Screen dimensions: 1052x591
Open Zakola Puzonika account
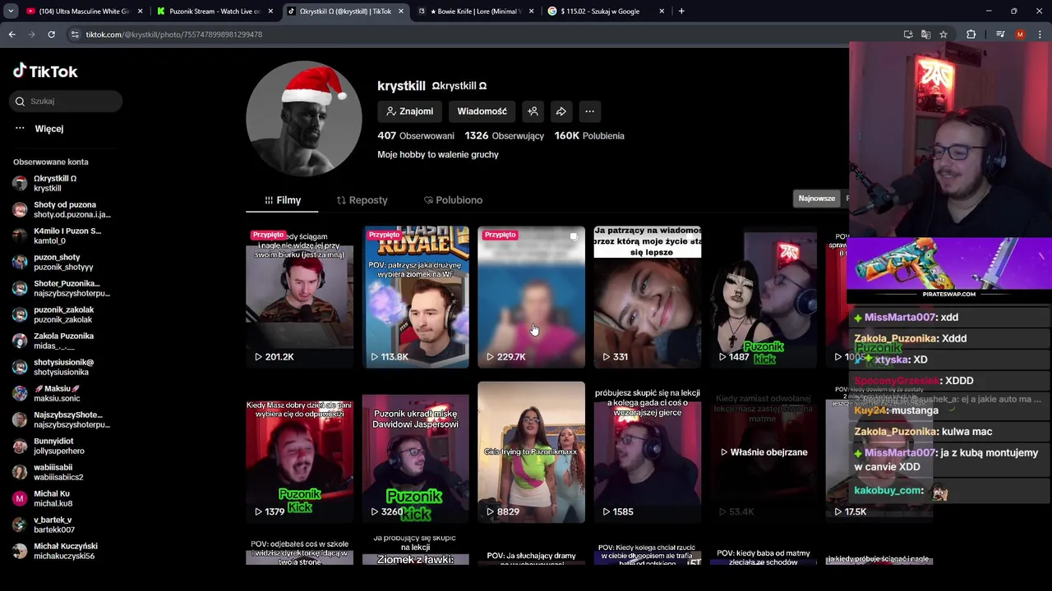tap(62, 341)
